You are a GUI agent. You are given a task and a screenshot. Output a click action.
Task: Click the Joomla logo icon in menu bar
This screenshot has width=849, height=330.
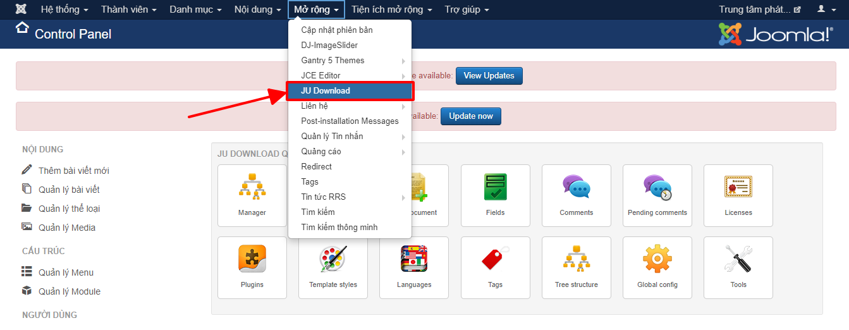[21, 9]
